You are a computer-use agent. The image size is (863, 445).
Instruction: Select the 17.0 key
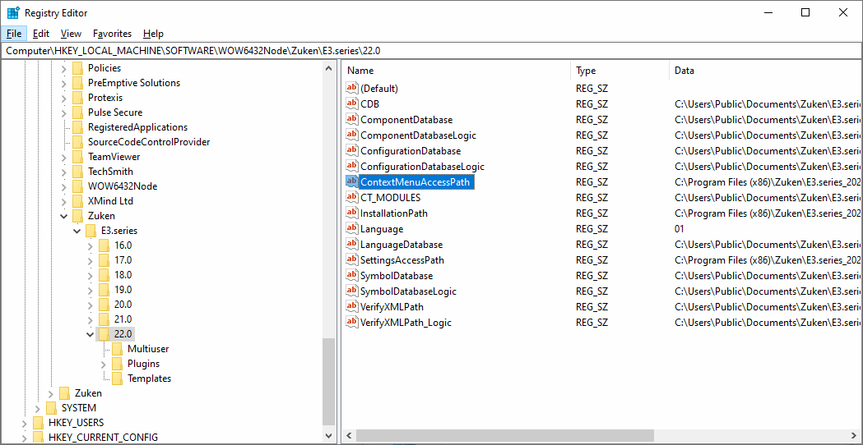point(123,260)
